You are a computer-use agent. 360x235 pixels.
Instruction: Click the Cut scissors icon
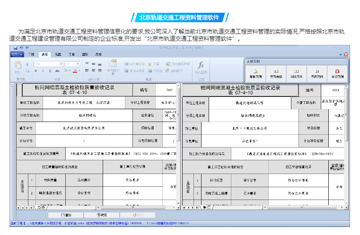[x=27, y=64]
